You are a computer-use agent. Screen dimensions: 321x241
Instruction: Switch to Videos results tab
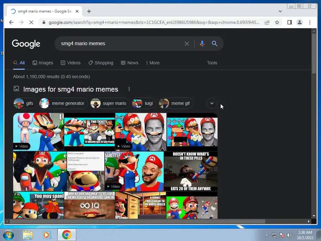coord(71,63)
